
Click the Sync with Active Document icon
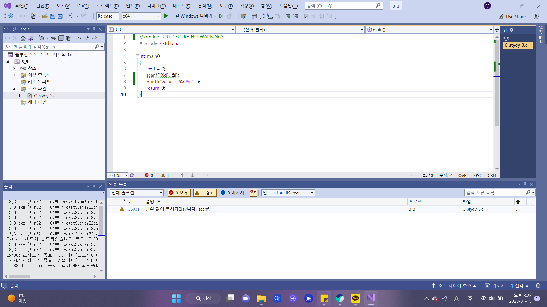pyautogui.click(x=53, y=38)
